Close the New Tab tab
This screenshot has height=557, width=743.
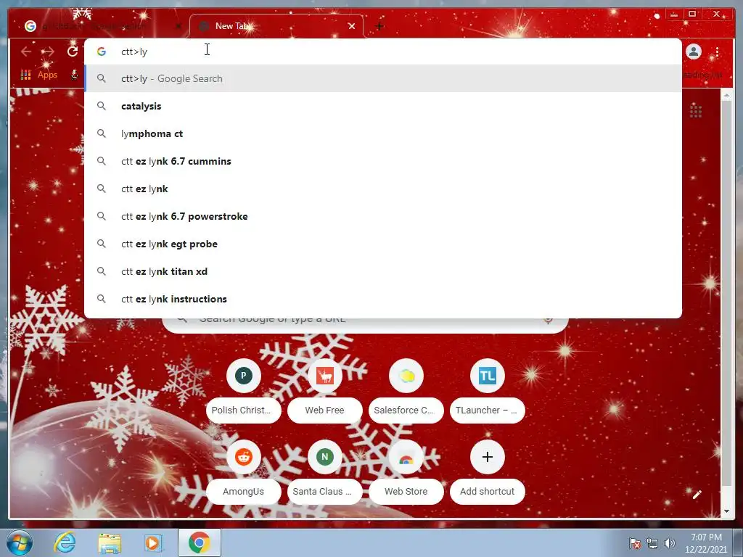(352, 26)
